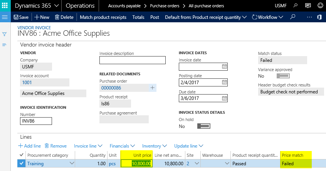Open invoice account 1001 link
The image size is (326, 171).
click(27, 82)
